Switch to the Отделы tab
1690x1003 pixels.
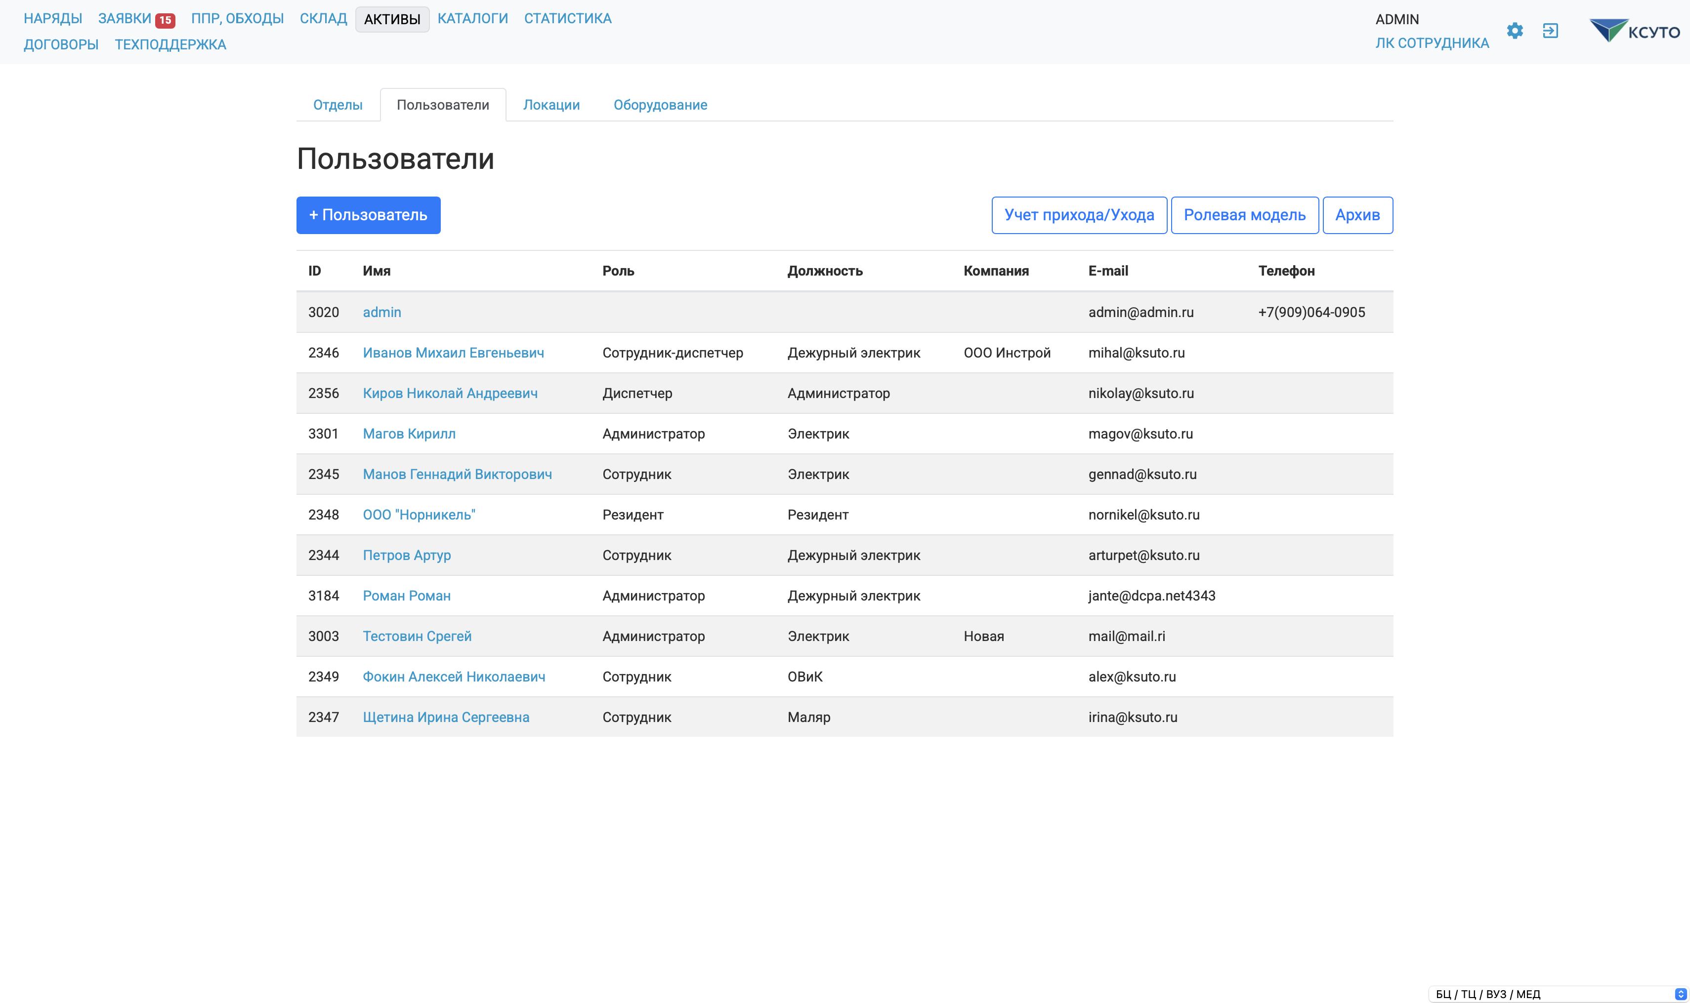(338, 105)
